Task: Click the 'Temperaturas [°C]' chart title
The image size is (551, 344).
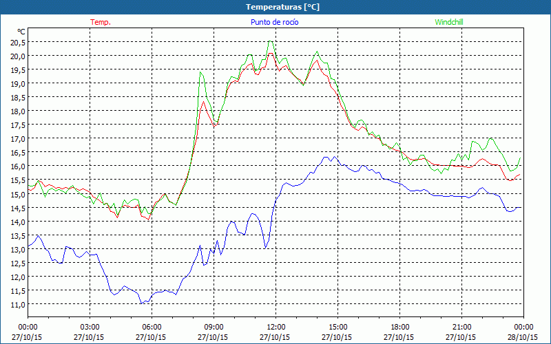Action: click(x=282, y=7)
